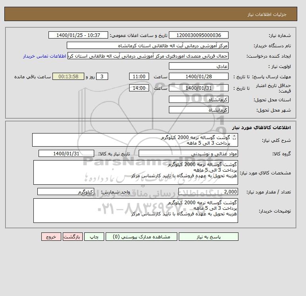This screenshot has width=306, height=296.
Task: Click the goods need date field 1400/01/31
Action: (x=66, y=153)
